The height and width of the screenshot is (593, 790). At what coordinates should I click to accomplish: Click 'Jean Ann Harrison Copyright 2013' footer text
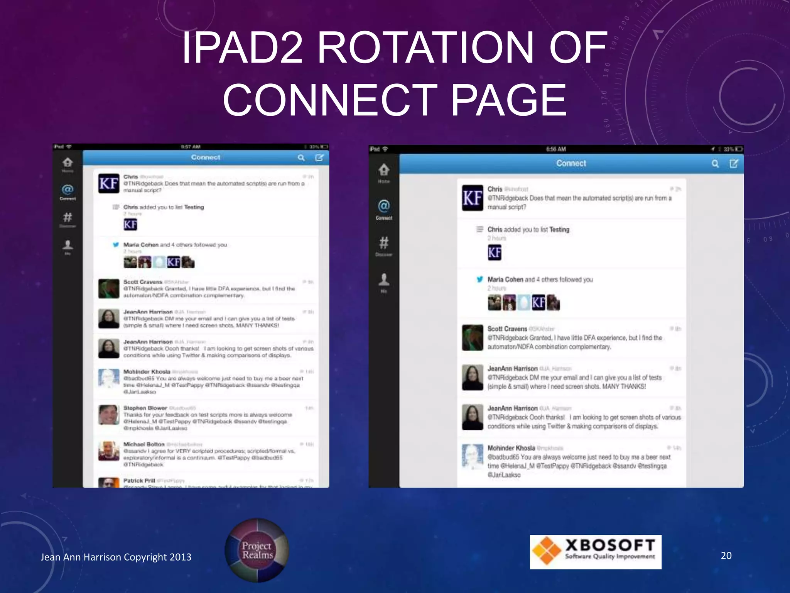coord(116,557)
